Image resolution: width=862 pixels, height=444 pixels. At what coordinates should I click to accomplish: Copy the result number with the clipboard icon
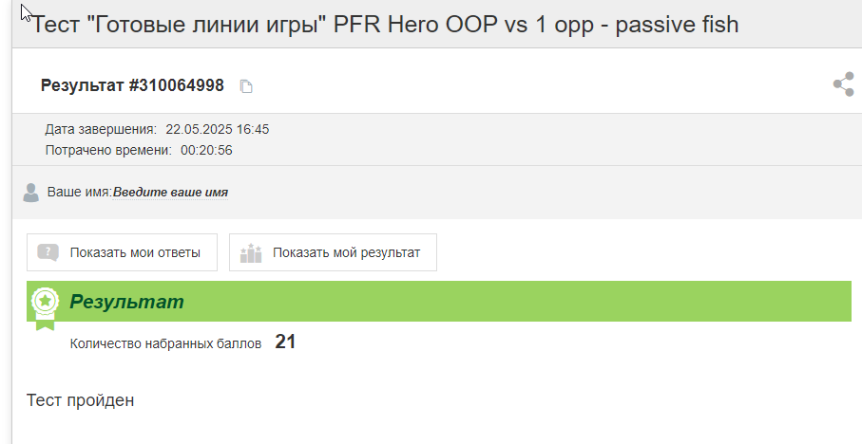pos(246,86)
